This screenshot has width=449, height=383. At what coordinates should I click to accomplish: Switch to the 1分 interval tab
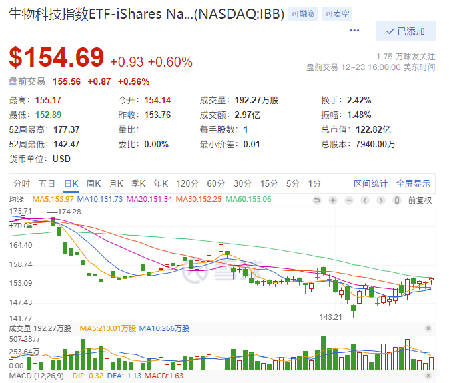[314, 183]
